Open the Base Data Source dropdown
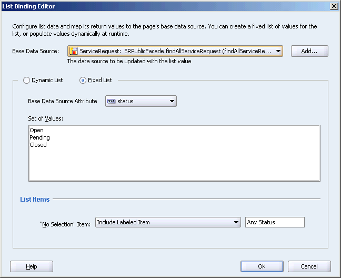This screenshot has width=341, height=278. tap(175, 51)
